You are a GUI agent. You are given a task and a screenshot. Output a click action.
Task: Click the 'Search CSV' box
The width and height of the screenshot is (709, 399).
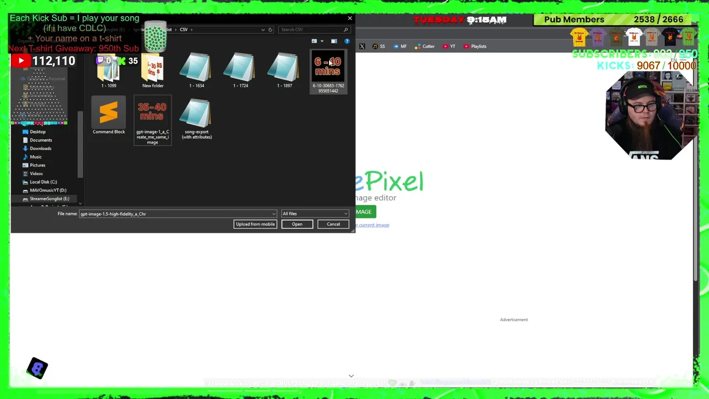click(314, 30)
